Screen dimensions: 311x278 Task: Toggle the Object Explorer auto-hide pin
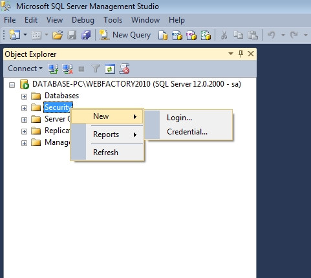(x=241, y=54)
